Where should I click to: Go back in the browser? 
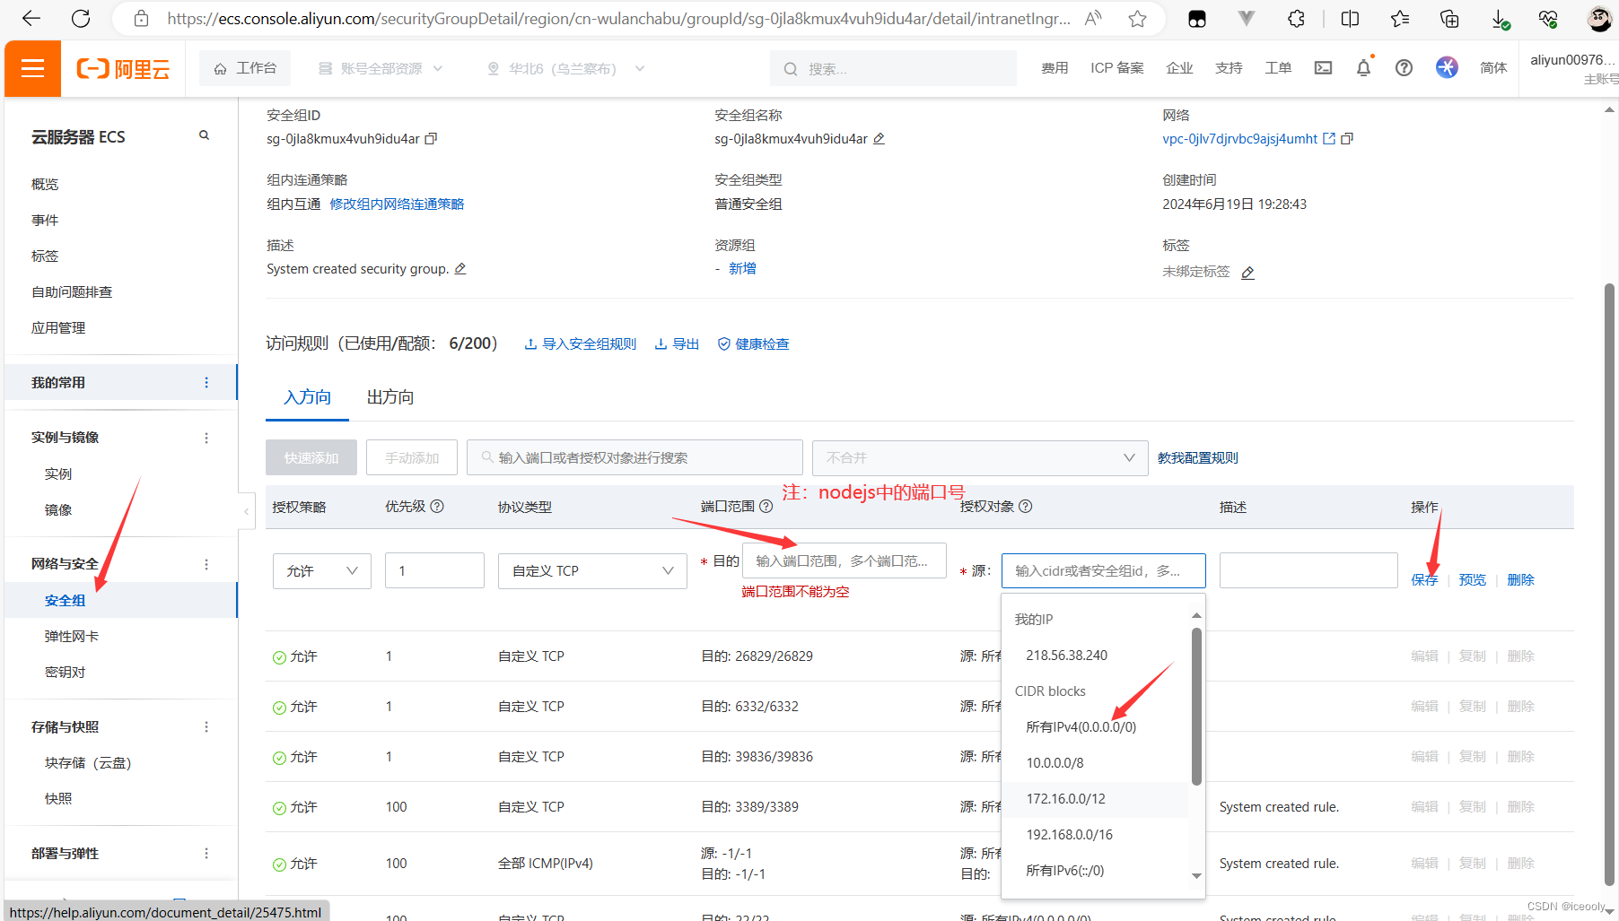[31, 18]
